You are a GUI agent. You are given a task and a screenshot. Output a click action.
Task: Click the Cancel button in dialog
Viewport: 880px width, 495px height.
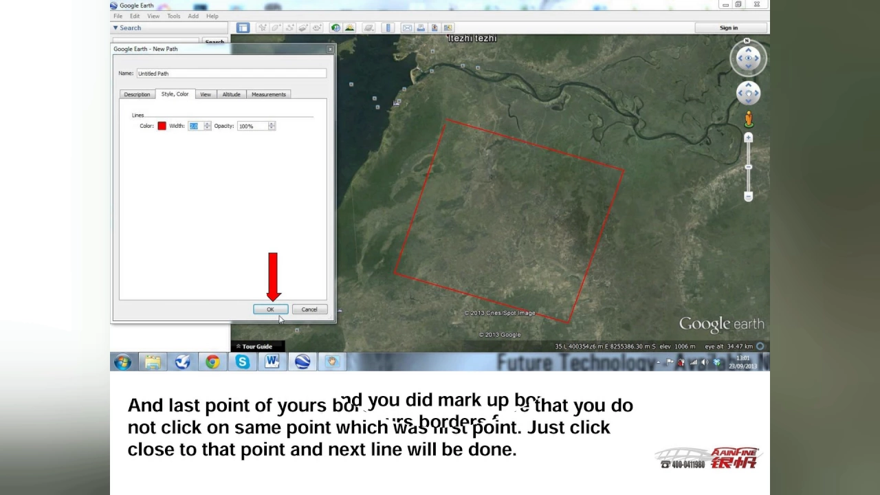309,309
